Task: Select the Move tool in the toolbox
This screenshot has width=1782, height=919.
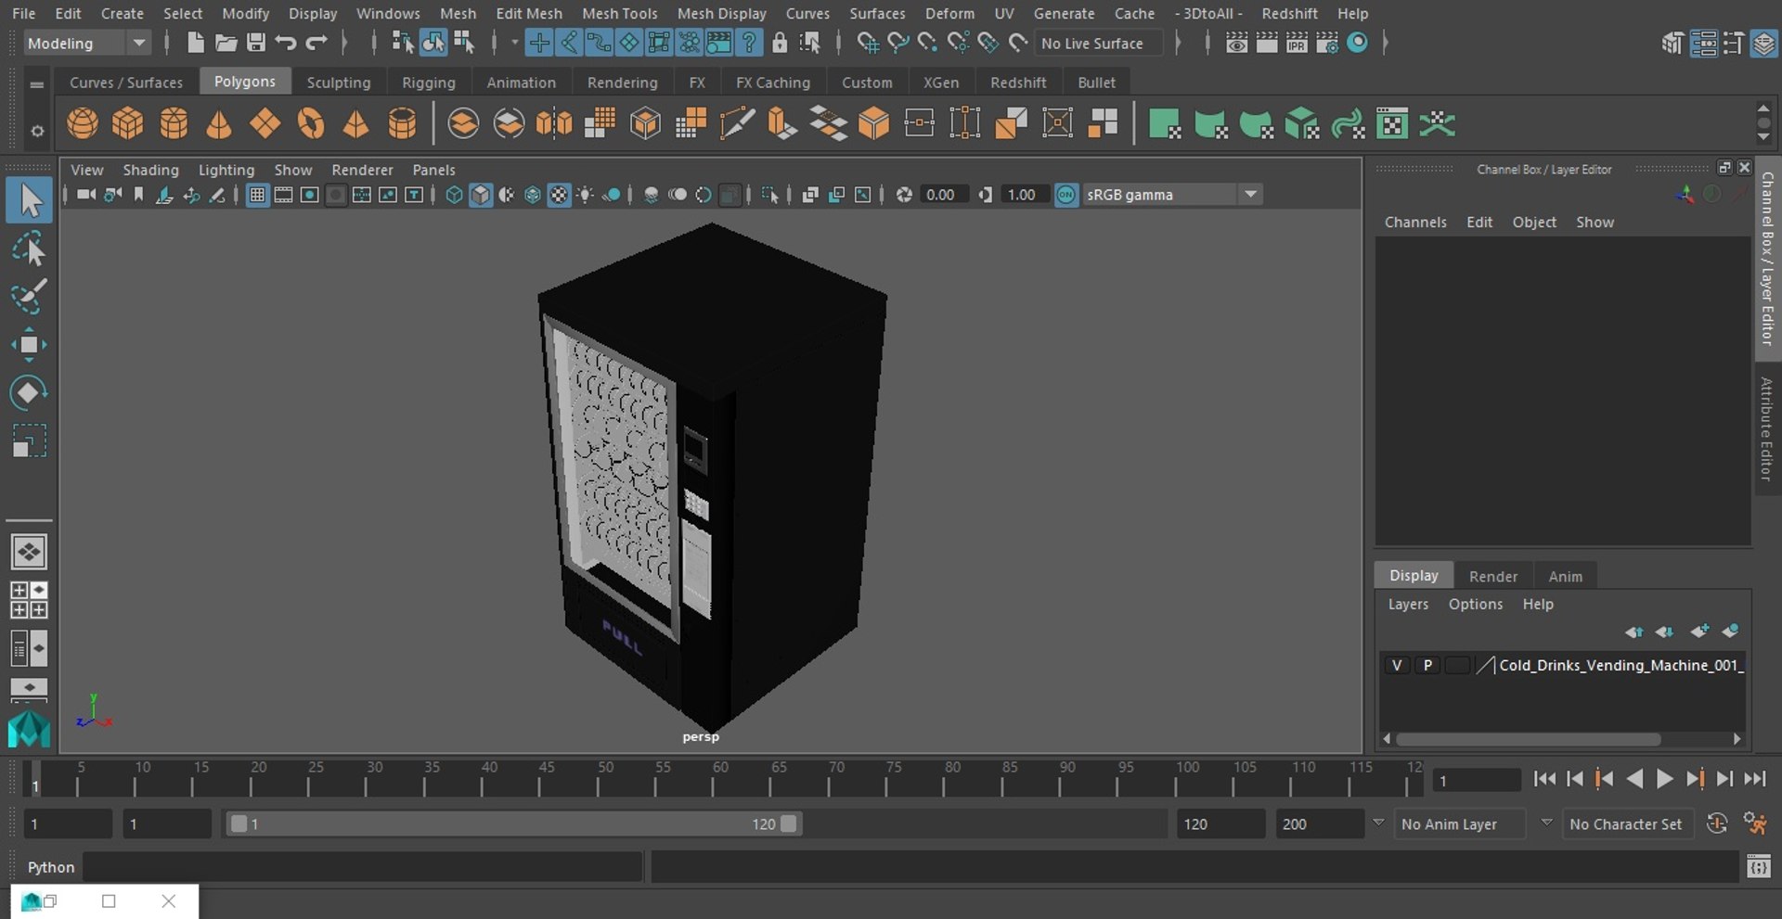Action: pyautogui.click(x=29, y=344)
